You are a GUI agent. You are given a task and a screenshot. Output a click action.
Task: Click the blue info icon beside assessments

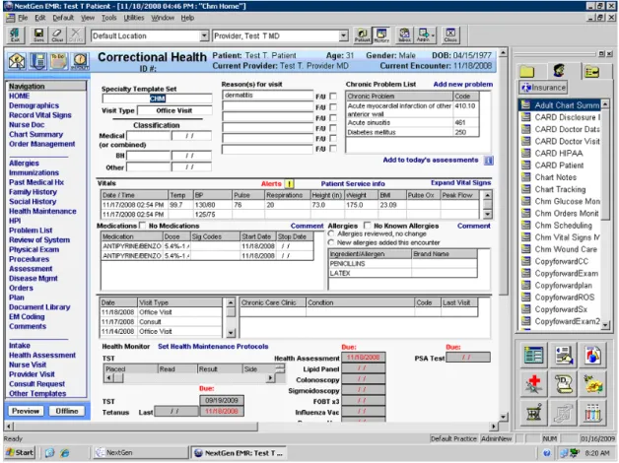click(x=489, y=161)
